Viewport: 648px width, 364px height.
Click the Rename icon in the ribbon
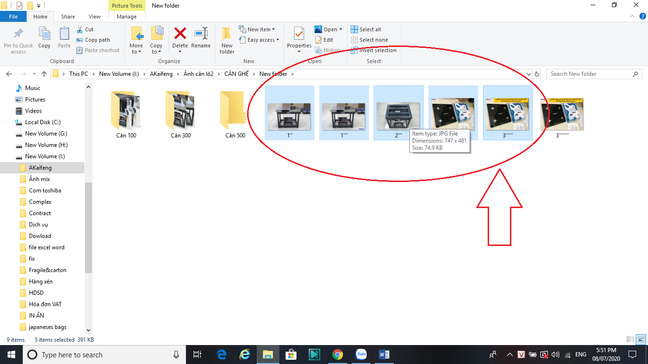(x=201, y=35)
